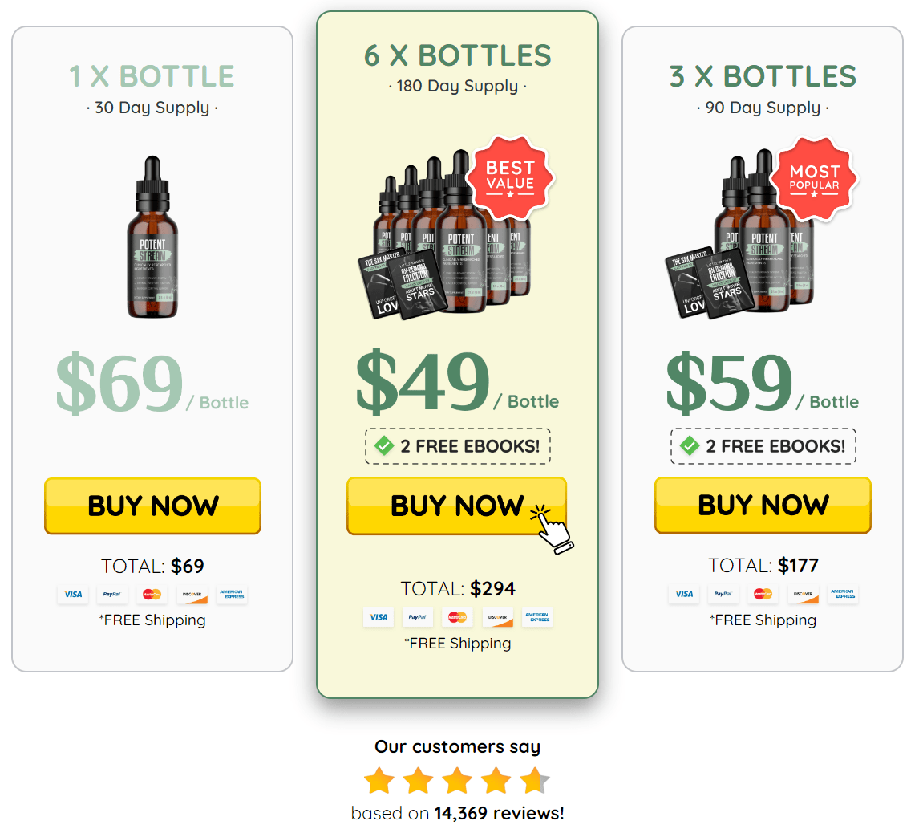Click the green checkmark in the 6 bottles ebook offer
The height and width of the screenshot is (833, 923).
click(x=384, y=446)
